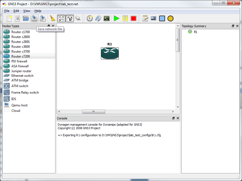Clear topology with the broom icon
242x181 pixels.
[x=53, y=18]
